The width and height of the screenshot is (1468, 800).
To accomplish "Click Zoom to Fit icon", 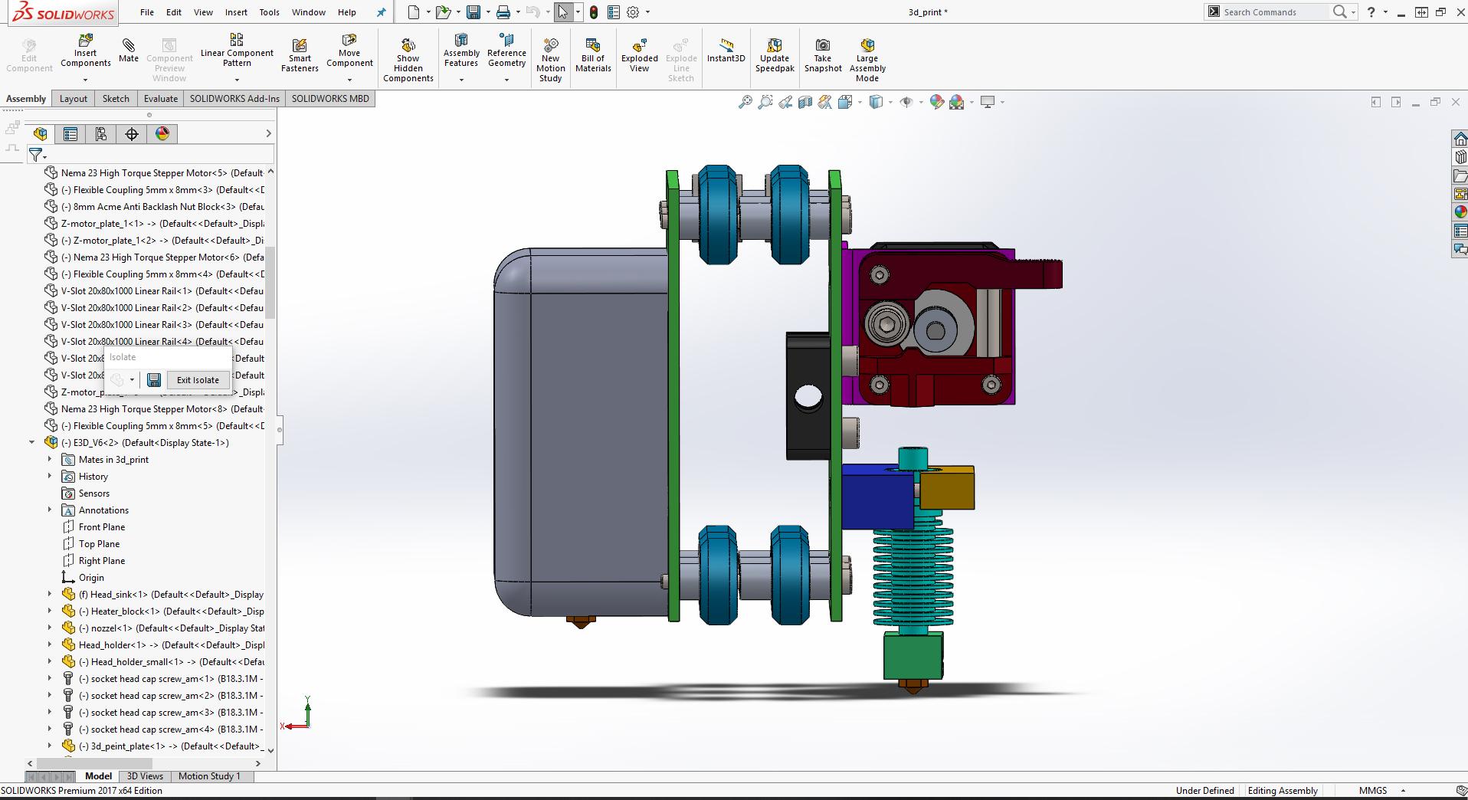I will click(745, 102).
